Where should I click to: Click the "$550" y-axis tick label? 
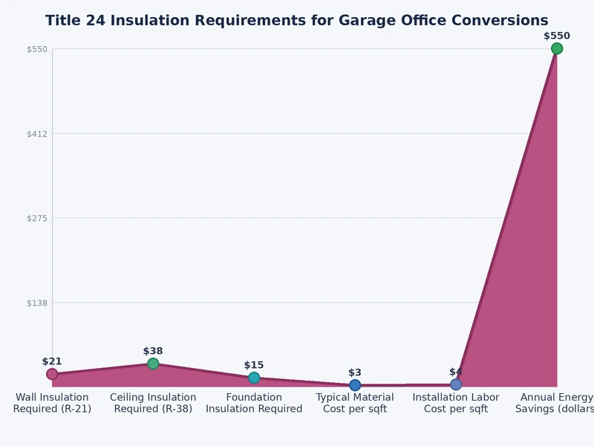tap(37, 49)
